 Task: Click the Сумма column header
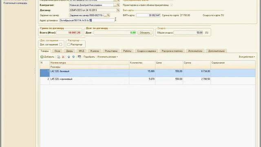197,65
